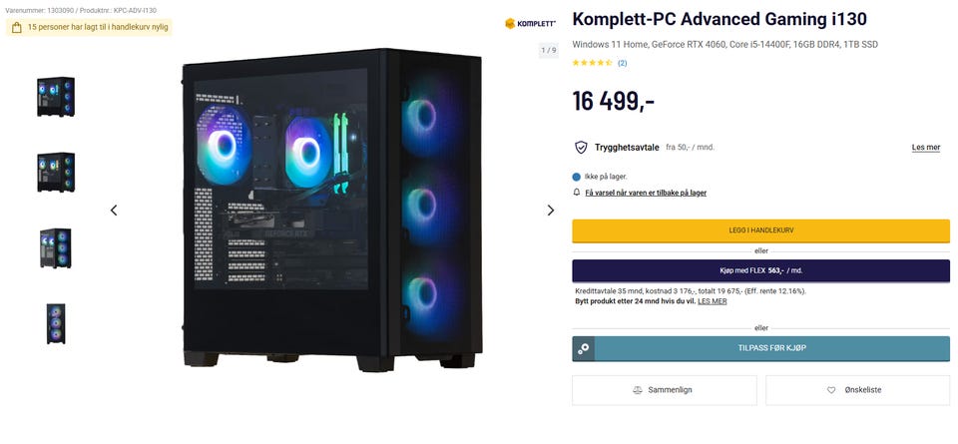Click the next image arrow

551,211
